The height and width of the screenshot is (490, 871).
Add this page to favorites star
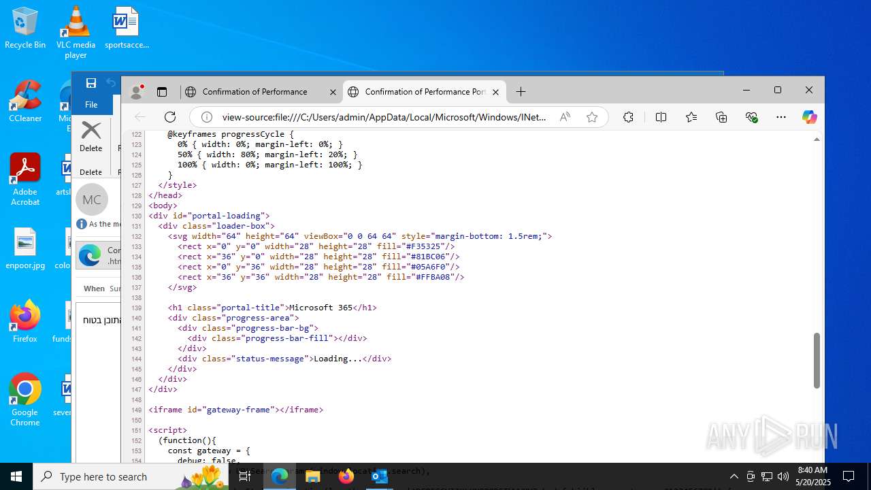(592, 117)
